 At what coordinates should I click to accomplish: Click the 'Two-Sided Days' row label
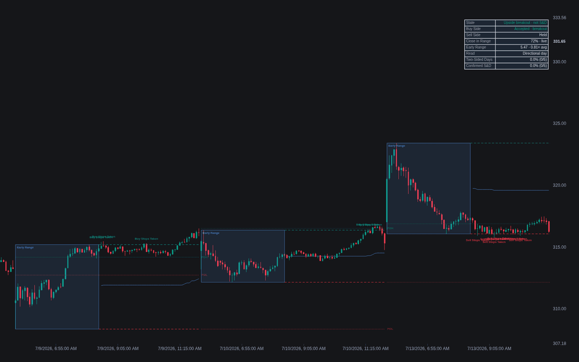480,60
